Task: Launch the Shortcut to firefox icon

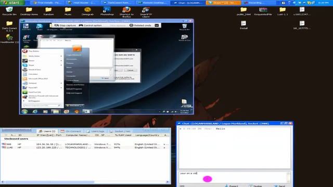Action: click(126, 12)
